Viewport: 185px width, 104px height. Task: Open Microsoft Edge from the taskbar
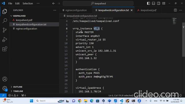(92, 101)
